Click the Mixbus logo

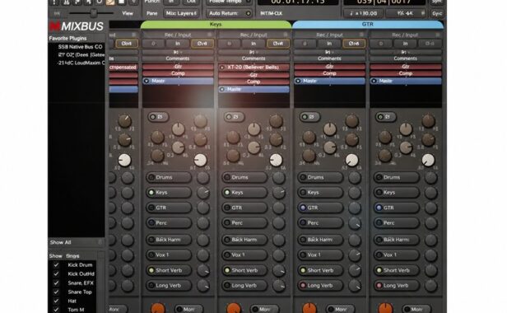[77, 26]
